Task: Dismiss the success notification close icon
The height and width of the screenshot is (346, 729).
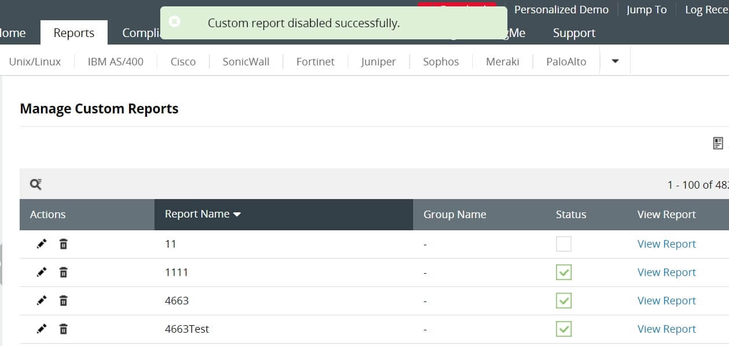Action: 174,21
